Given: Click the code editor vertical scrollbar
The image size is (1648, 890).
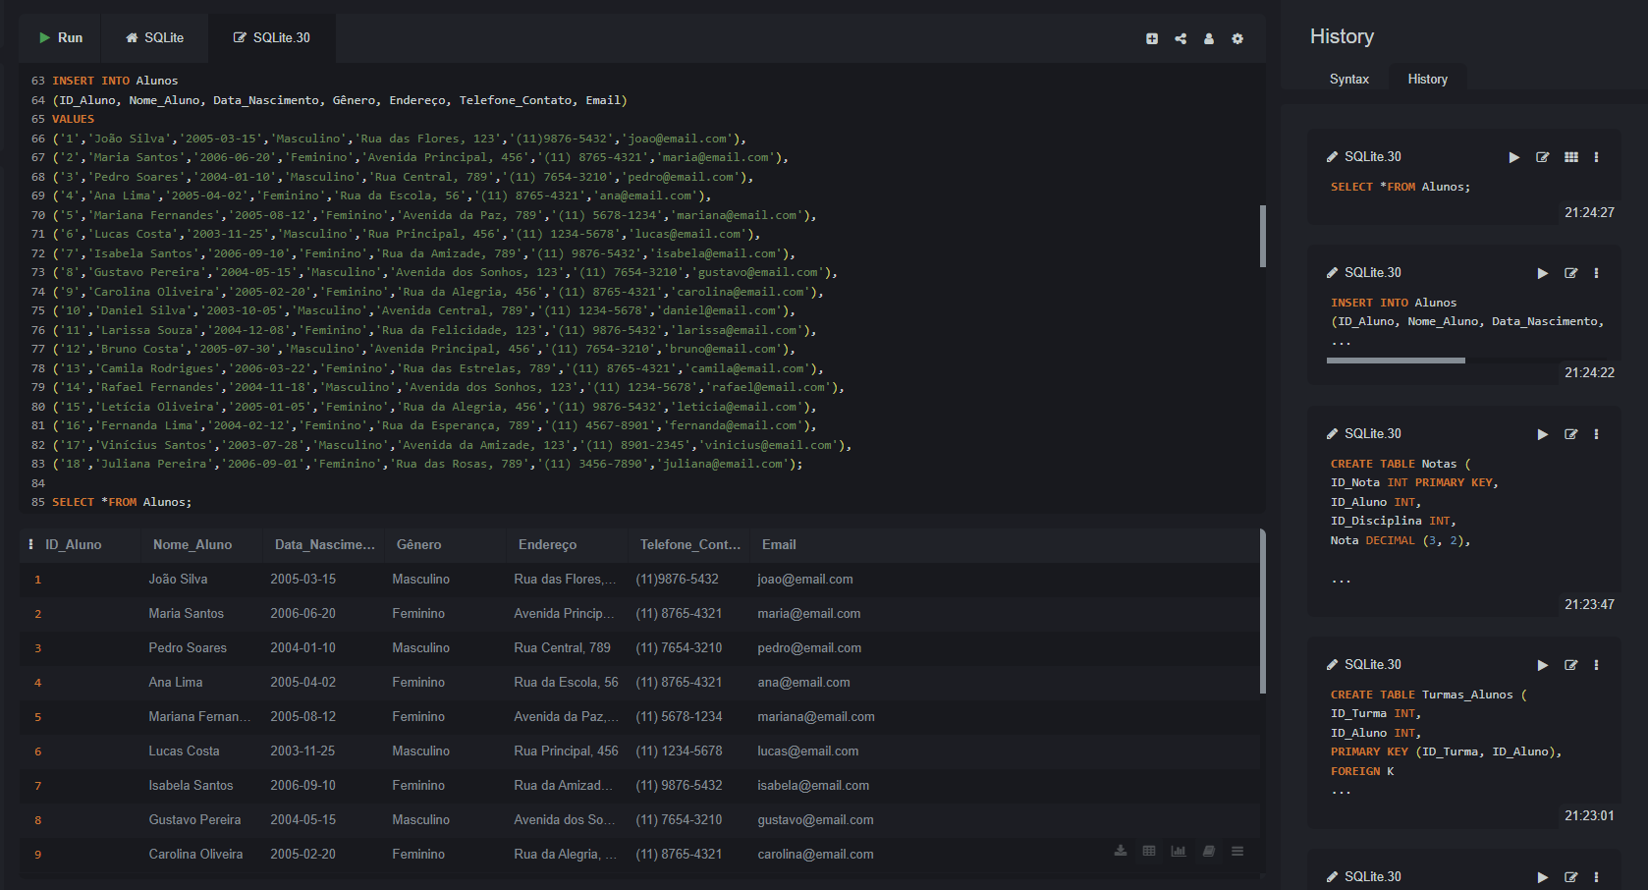Looking at the screenshot, I should (x=1262, y=236).
